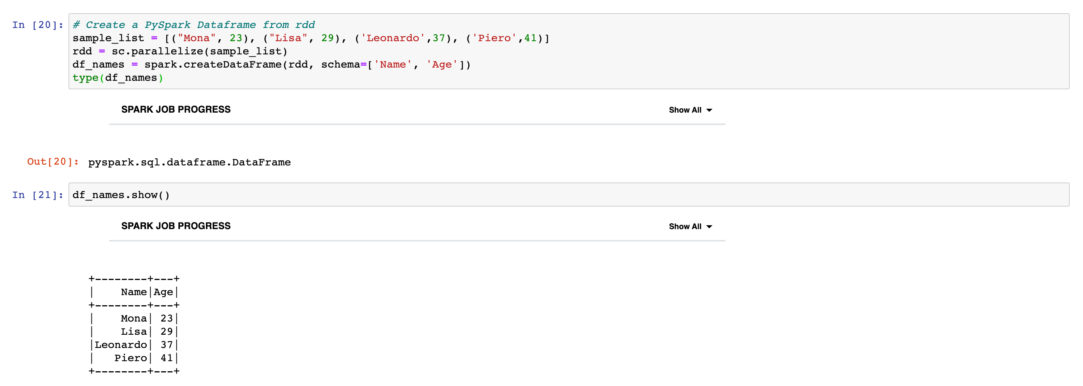The width and height of the screenshot is (1083, 386).
Task: Click the second SPARK JOB PROGRESS header
Action: pos(176,225)
